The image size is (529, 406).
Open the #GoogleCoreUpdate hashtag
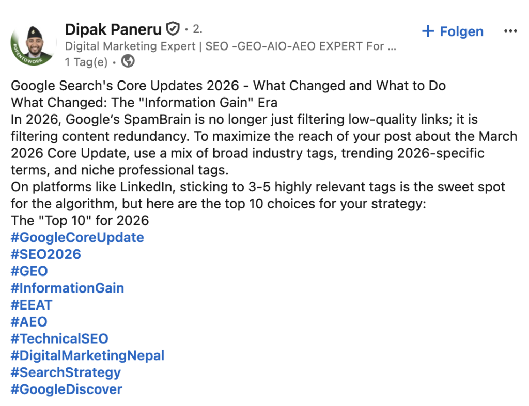pyautogui.click(x=77, y=237)
